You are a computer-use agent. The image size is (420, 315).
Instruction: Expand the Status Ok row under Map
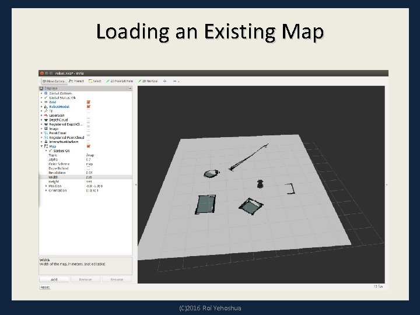46,151
